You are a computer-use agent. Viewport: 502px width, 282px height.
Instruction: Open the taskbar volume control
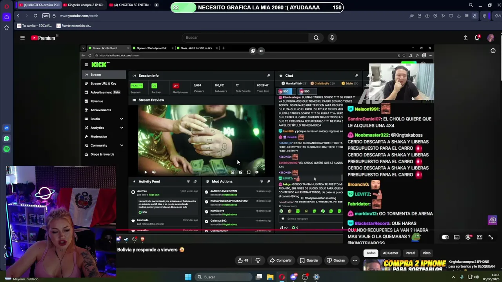(x=477, y=277)
